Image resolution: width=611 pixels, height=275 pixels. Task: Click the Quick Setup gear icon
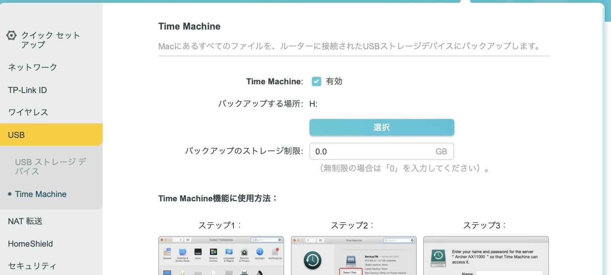[12, 36]
